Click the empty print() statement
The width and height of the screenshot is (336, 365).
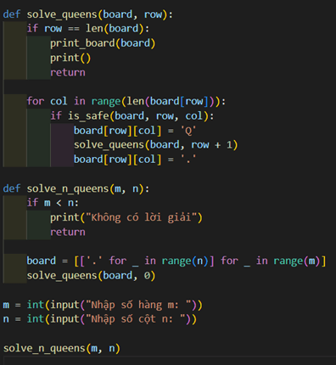coord(70,58)
